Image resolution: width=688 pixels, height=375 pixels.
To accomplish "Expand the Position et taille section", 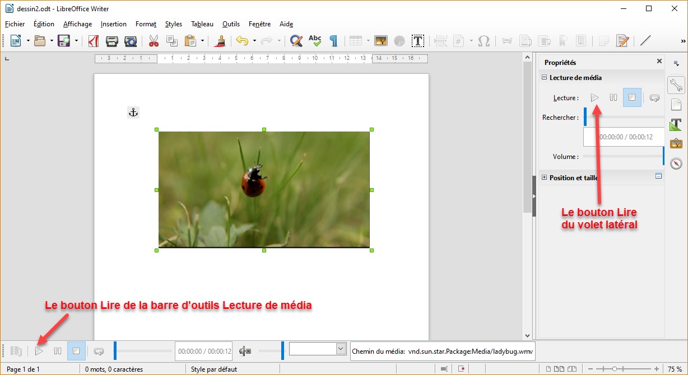I will point(545,177).
